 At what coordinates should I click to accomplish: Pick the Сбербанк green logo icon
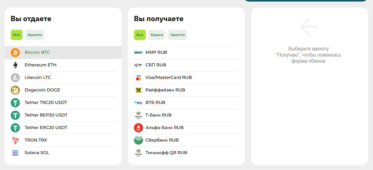click(138, 140)
